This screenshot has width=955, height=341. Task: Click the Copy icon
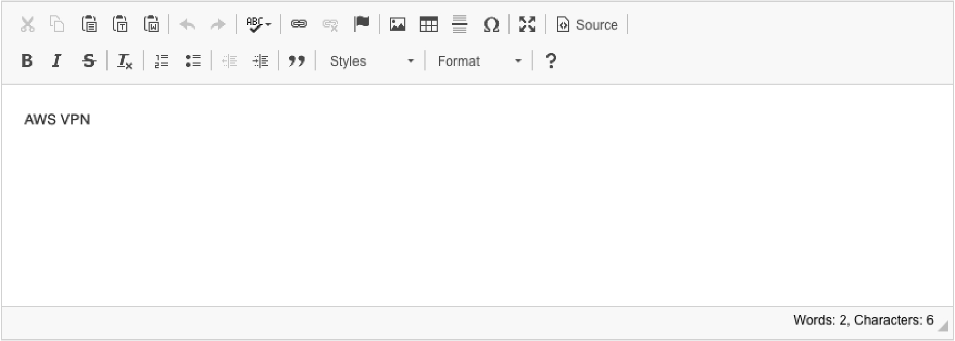pyautogui.click(x=57, y=24)
